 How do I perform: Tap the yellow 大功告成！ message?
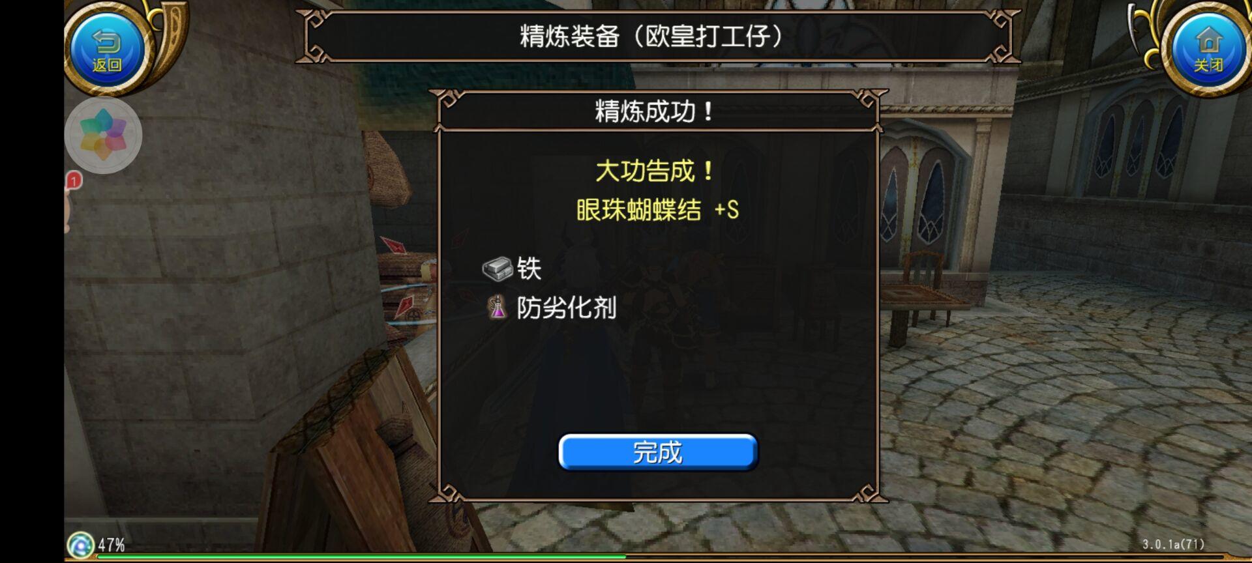tap(655, 171)
